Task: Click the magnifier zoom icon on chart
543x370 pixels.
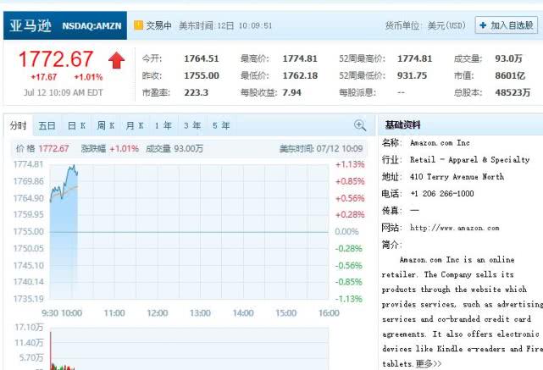Action: pyautogui.click(x=360, y=125)
